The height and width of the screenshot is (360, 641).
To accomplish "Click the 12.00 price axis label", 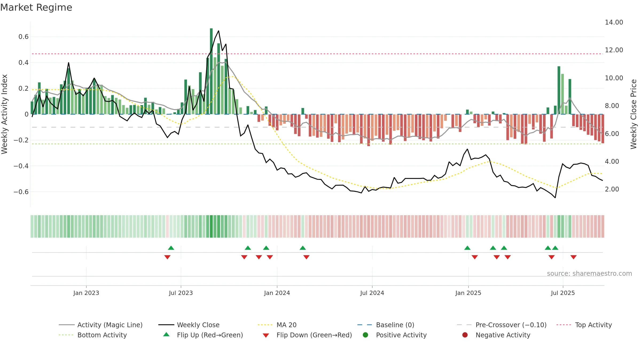I will pos(614,50).
